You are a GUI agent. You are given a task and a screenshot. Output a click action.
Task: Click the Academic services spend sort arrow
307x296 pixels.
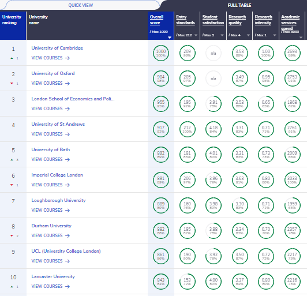(x=301, y=38)
